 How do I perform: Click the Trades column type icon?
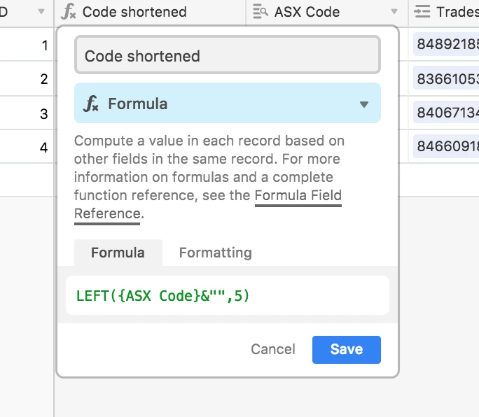coord(422,12)
